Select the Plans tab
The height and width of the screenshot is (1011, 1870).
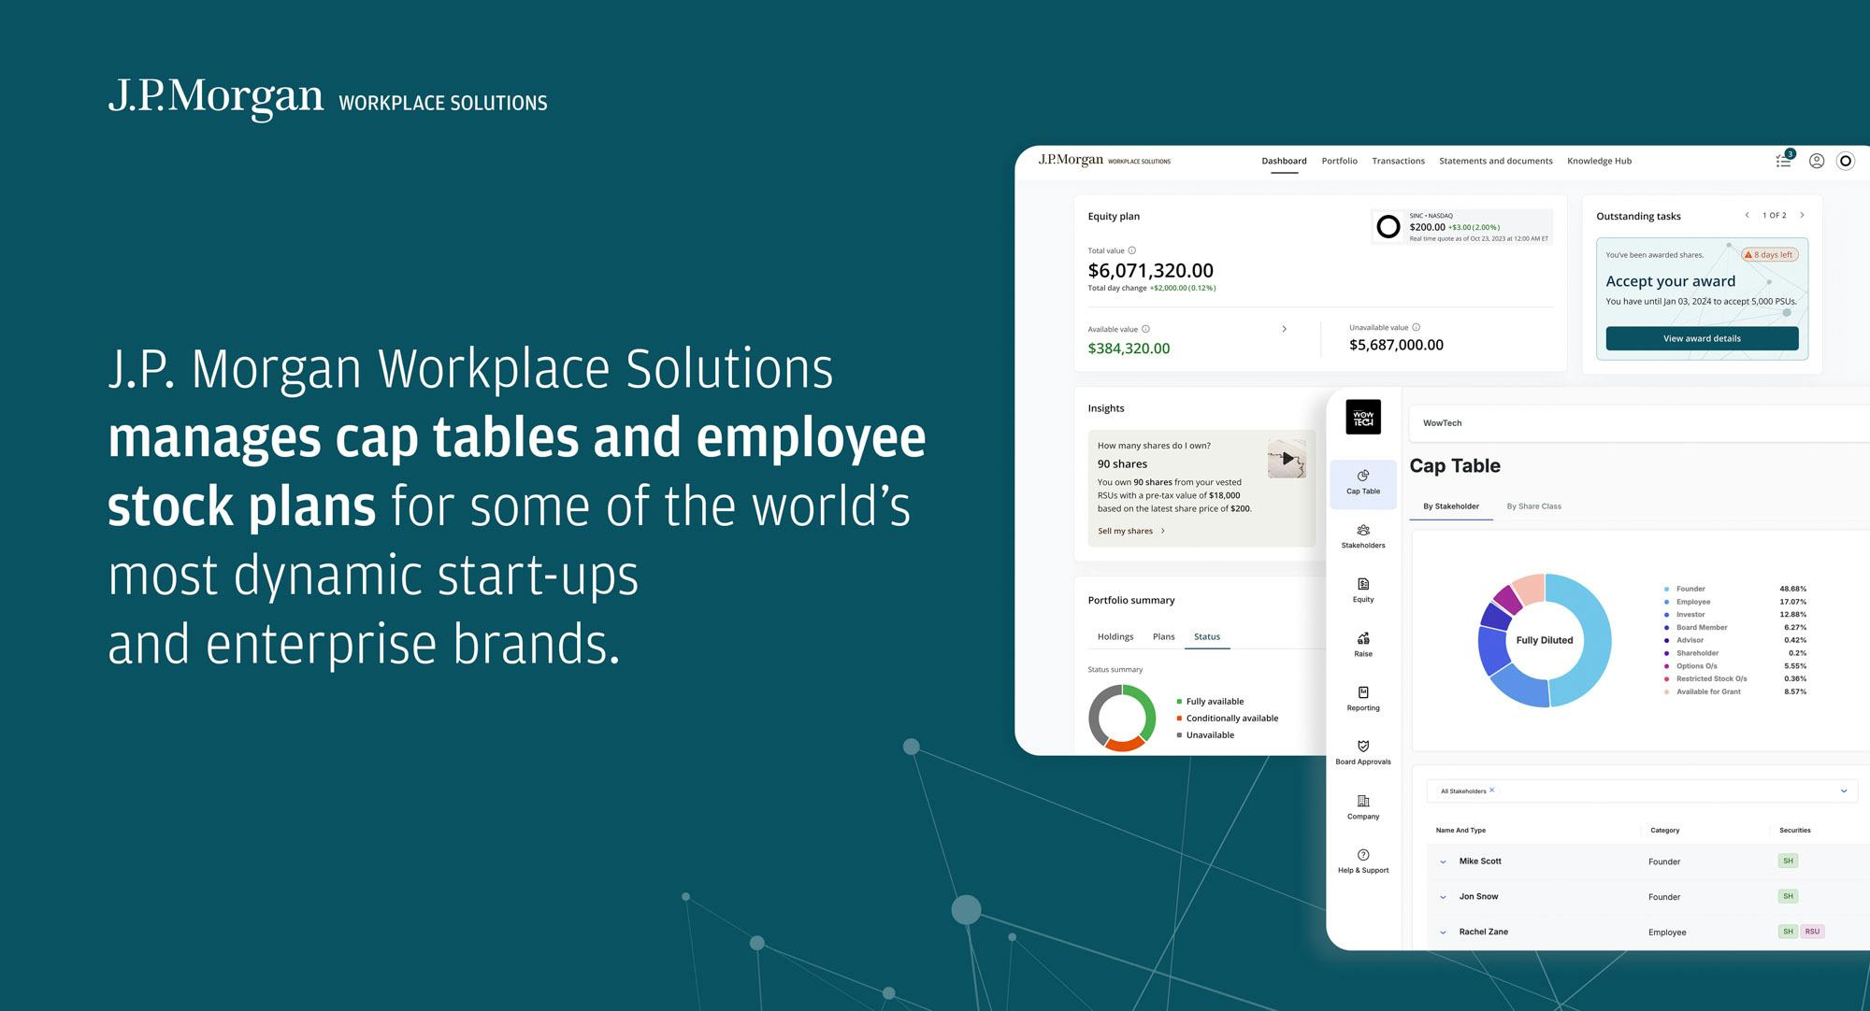tap(1163, 636)
